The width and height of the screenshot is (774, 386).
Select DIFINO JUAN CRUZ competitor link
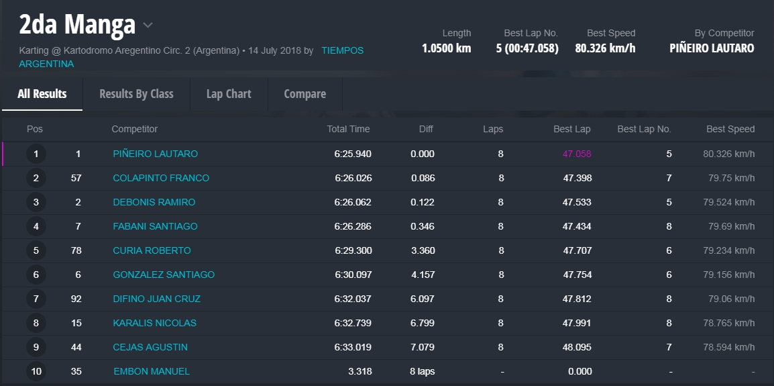click(156, 299)
